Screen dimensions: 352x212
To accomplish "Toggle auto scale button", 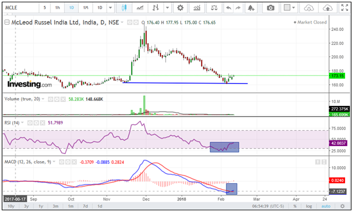I will (x=326, y=206).
